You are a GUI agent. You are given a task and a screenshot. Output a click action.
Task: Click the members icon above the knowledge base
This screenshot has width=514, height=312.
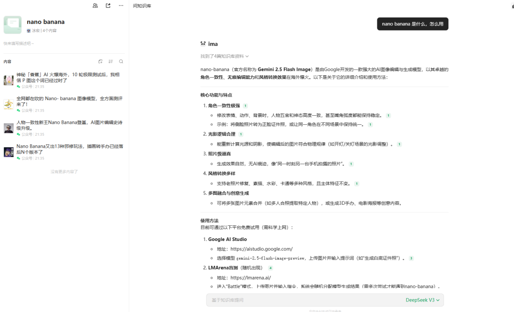click(95, 6)
